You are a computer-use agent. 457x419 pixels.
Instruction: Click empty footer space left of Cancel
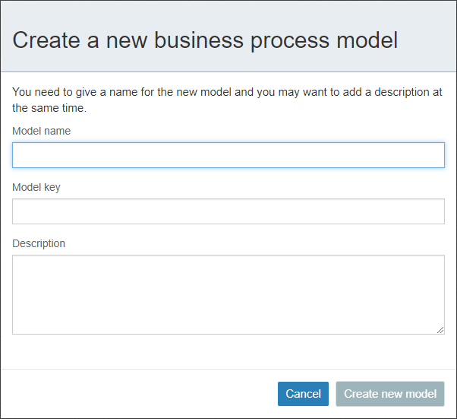(137, 394)
